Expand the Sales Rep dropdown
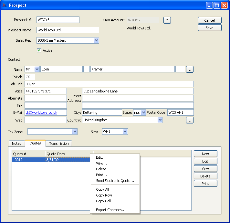The width and height of the screenshot is (230, 223). point(96,40)
